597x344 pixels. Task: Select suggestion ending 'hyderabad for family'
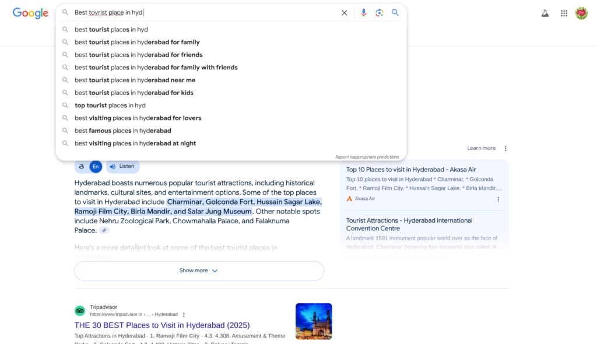point(231,42)
